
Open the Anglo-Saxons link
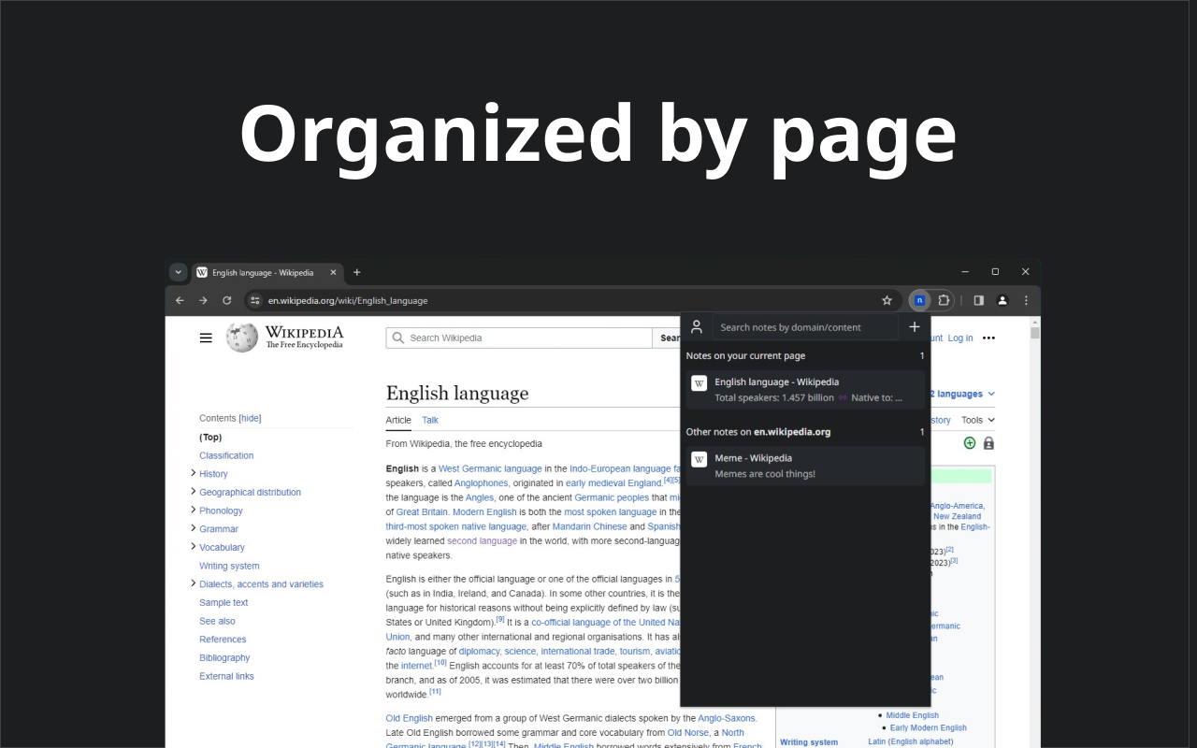725,718
